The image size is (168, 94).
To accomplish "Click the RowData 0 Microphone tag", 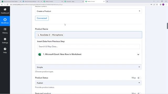I will tap(50, 35).
